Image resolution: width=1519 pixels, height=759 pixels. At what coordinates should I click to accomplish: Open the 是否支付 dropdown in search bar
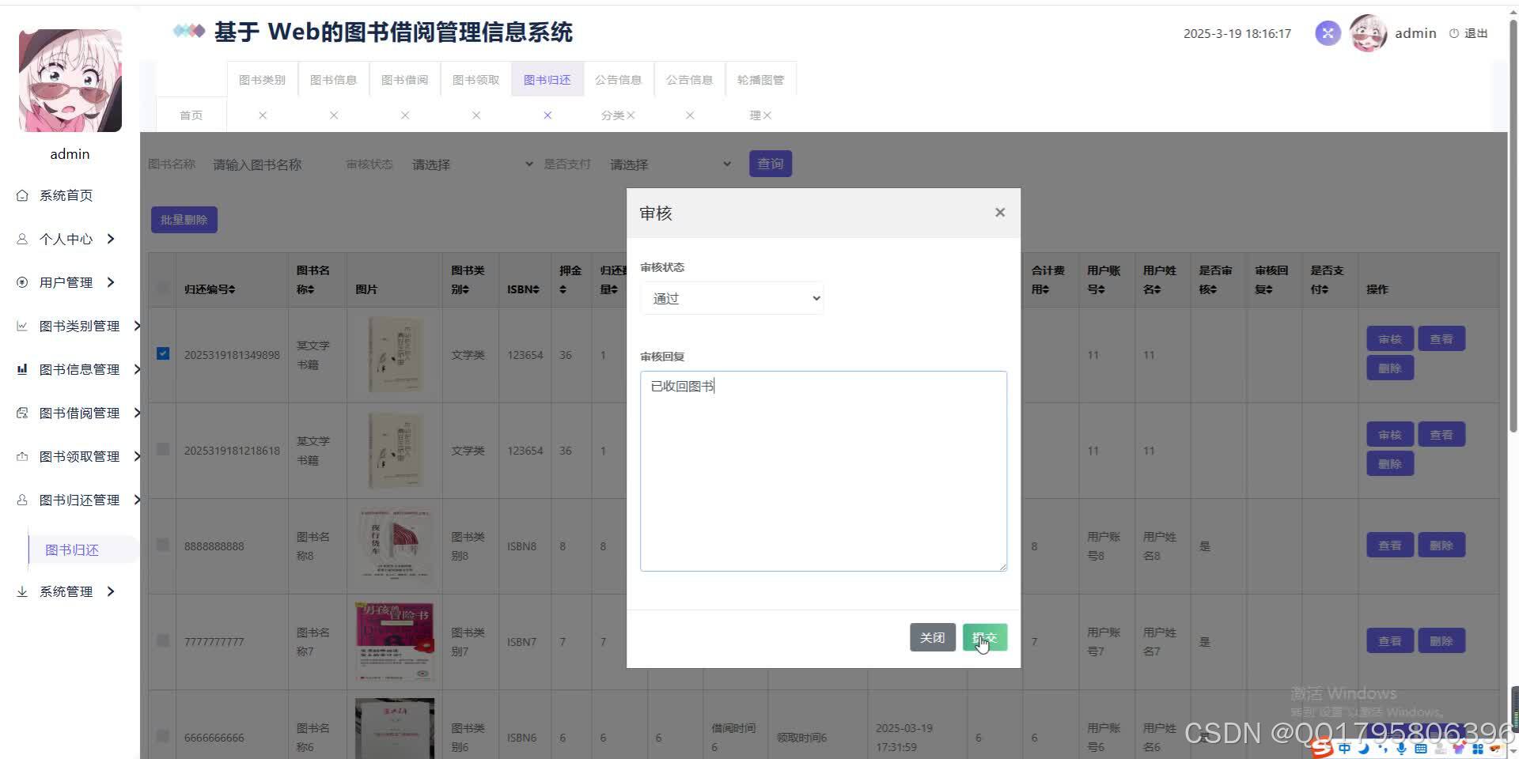pyautogui.click(x=670, y=164)
